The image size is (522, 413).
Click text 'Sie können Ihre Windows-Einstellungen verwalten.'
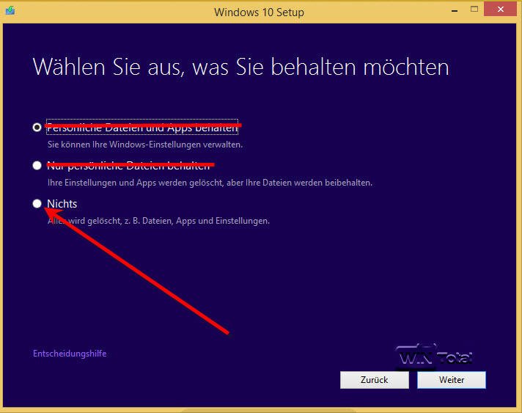pos(145,145)
